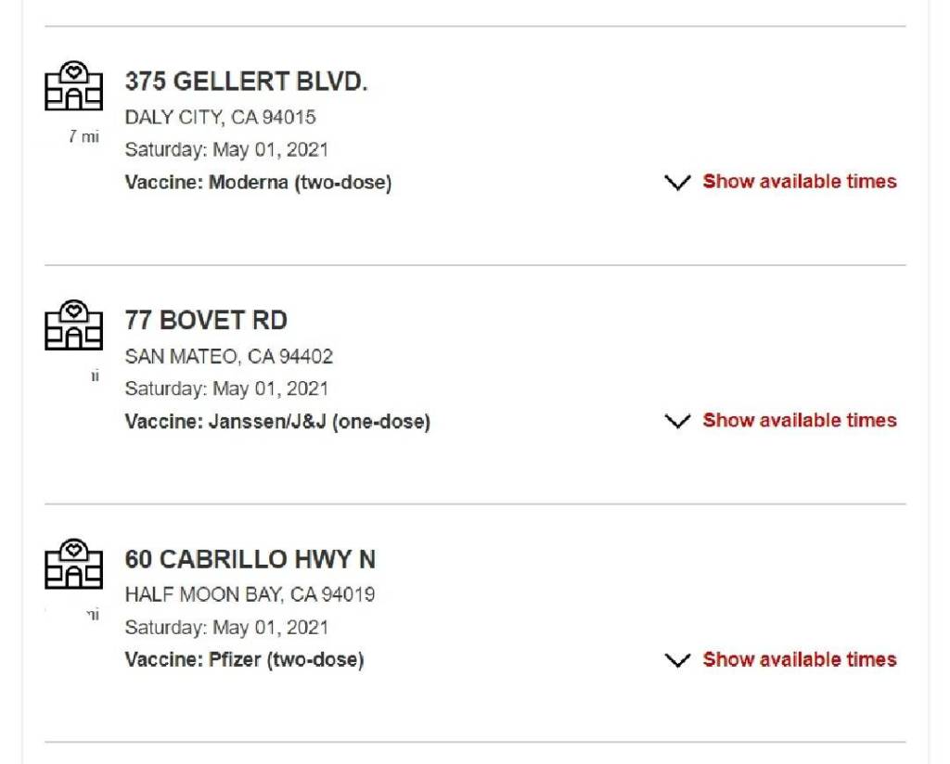950x764 pixels.
Task: Show available times for the Moderna location
Action: (799, 182)
